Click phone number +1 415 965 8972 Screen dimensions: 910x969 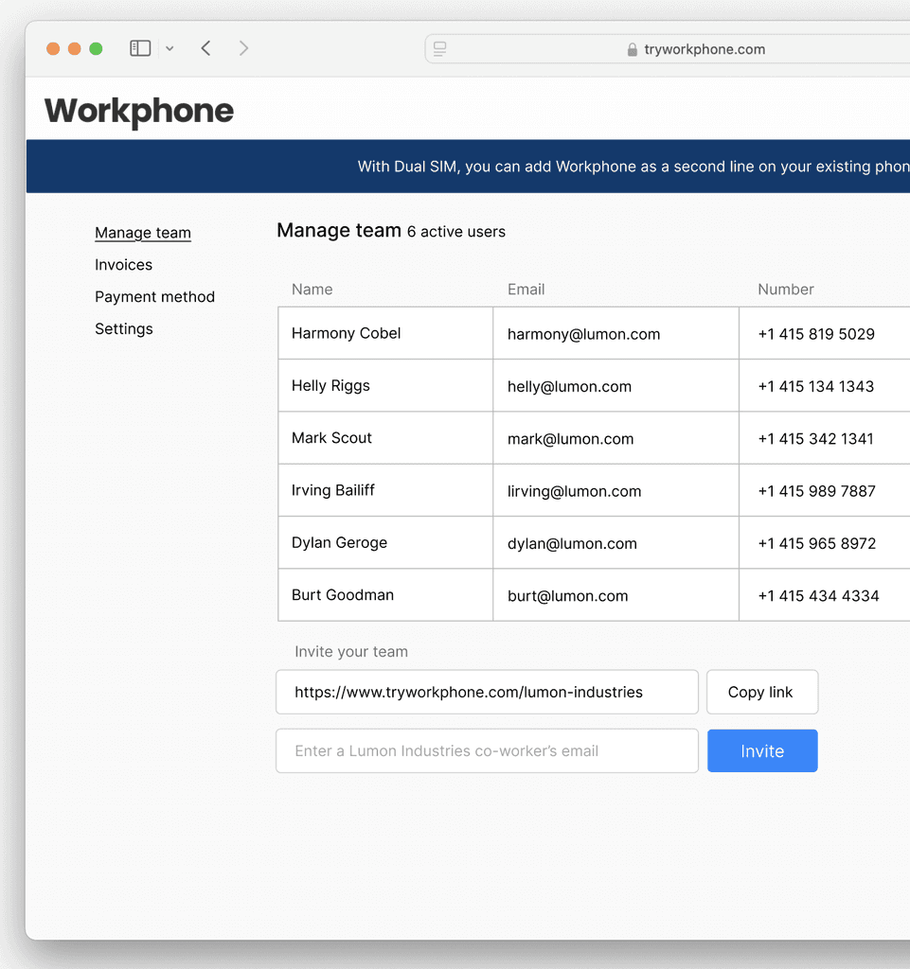(x=816, y=544)
